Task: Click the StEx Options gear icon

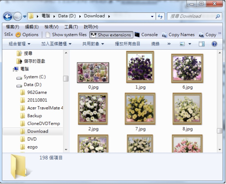Action: (18, 35)
